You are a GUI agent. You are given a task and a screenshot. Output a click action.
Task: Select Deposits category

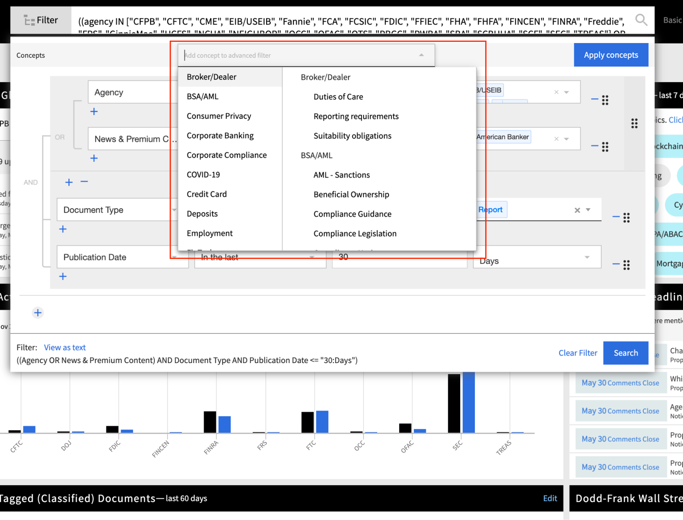[x=230, y=214]
